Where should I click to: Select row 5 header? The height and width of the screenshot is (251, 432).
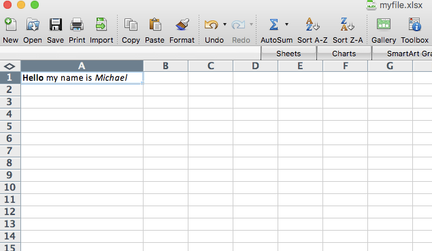(10, 126)
